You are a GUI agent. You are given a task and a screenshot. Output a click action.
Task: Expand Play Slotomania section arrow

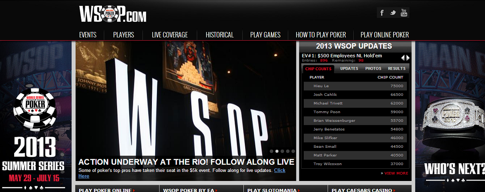[x=298, y=191]
